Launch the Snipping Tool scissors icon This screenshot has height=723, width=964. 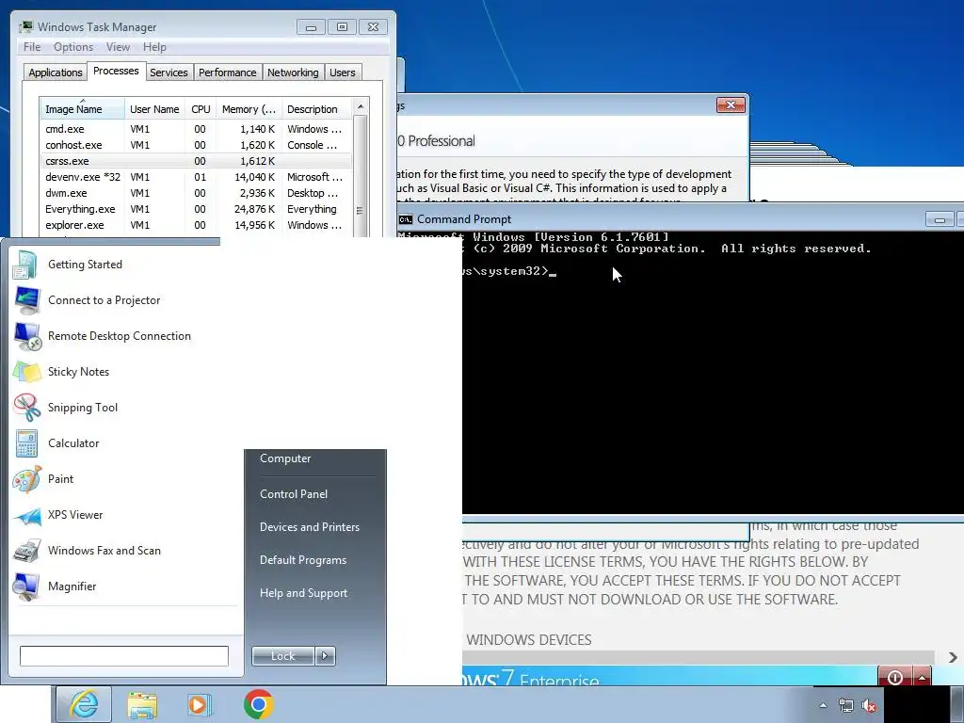click(x=27, y=408)
